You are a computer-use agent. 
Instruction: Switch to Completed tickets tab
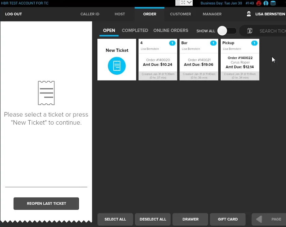(135, 30)
